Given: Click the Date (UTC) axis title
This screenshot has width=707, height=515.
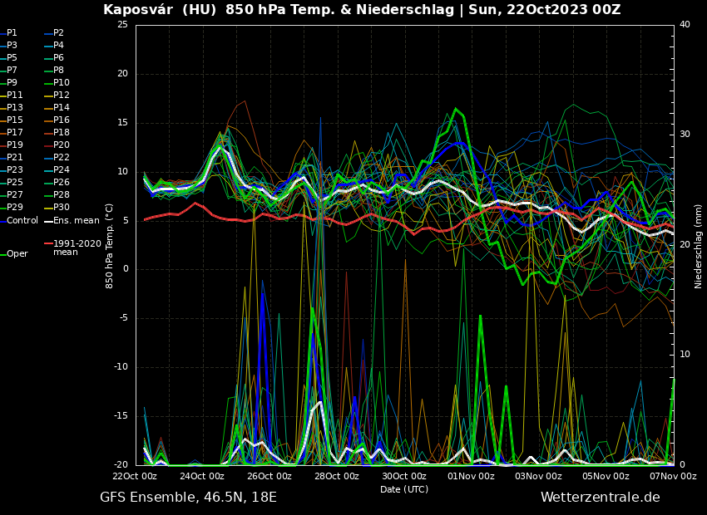Looking at the screenshot, I should coord(404,489).
